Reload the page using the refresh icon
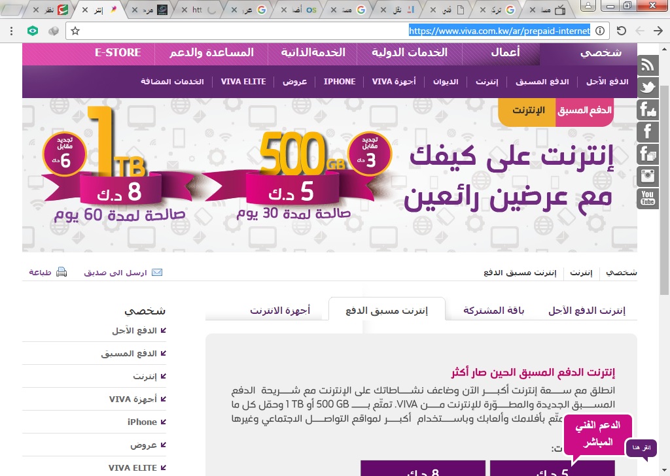Image resolution: width=670 pixels, height=476 pixels. [622, 31]
